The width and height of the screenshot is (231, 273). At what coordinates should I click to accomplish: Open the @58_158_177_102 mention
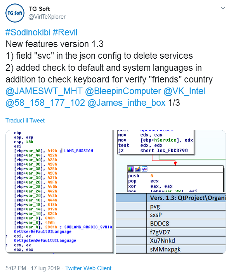(x=45, y=103)
